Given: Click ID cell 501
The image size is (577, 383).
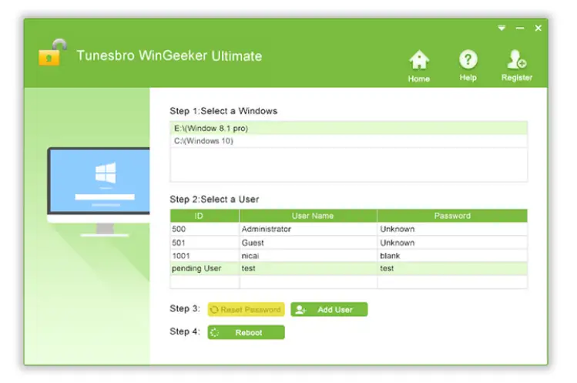Looking at the screenshot, I should point(205,243).
